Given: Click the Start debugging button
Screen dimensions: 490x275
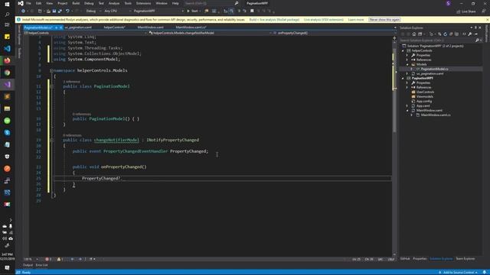Looking at the screenshot, I should point(192,11).
